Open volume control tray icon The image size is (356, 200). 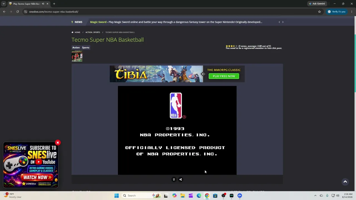pyautogui.click(x=338, y=196)
